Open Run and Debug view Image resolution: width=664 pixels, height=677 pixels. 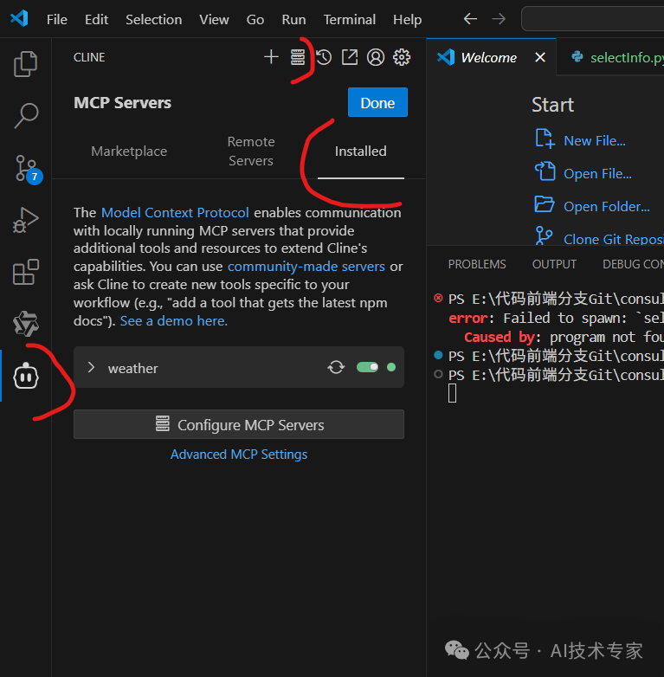pyautogui.click(x=25, y=220)
